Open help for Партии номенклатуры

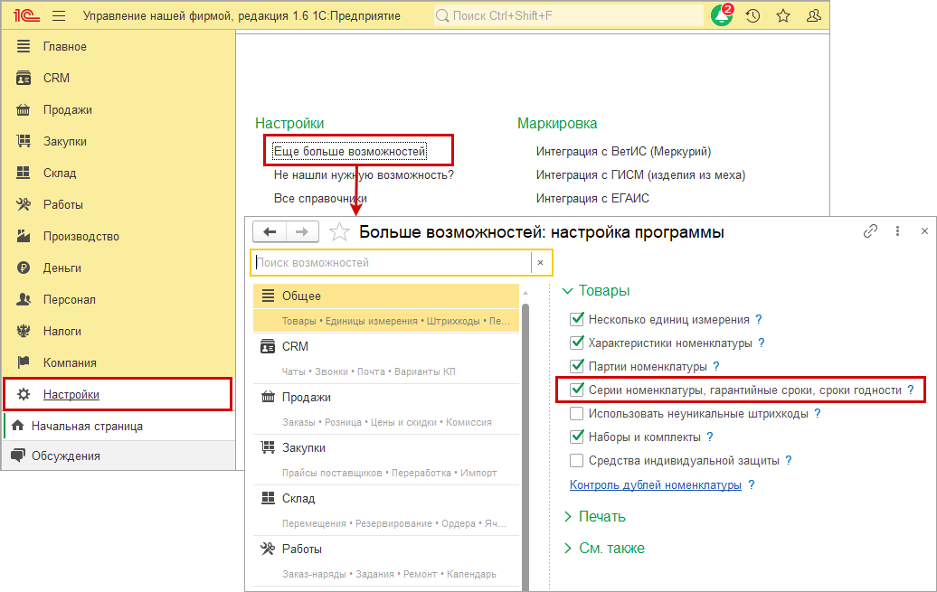tap(716, 366)
